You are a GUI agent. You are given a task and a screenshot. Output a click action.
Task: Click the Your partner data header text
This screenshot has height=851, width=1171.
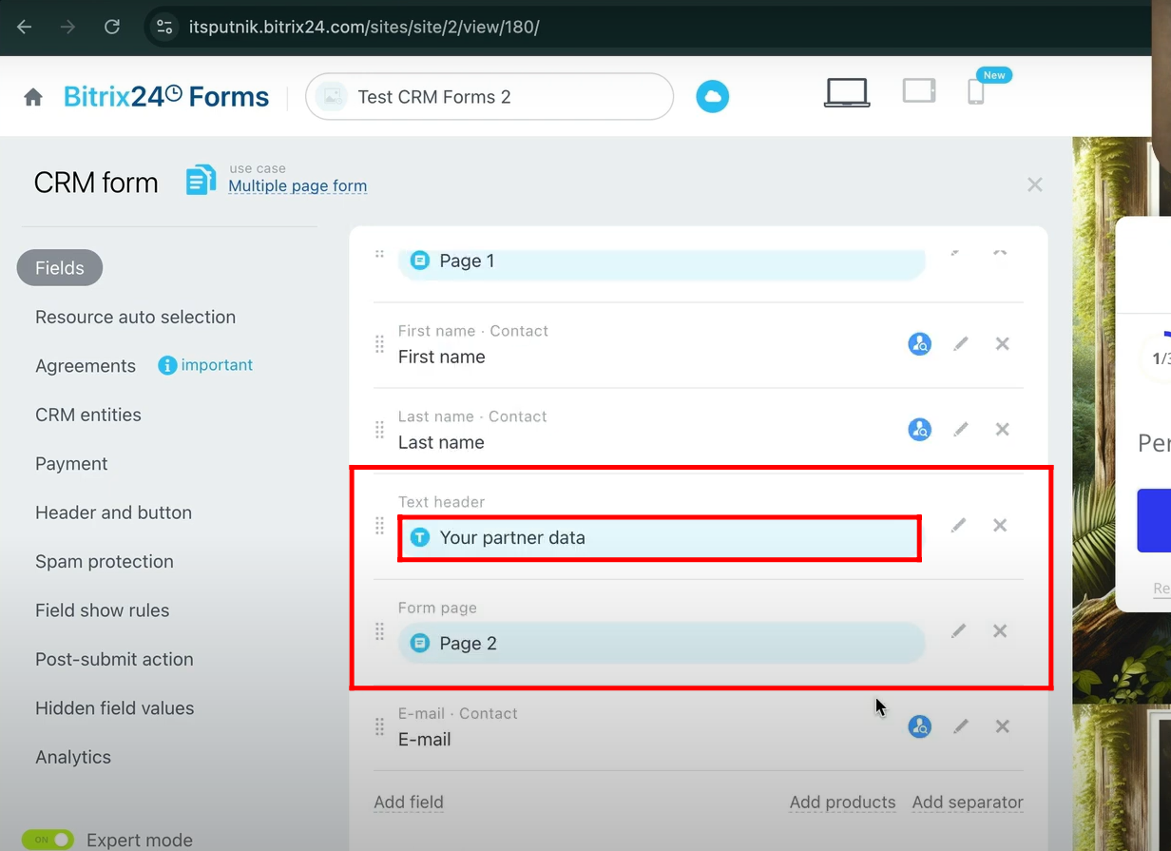point(512,538)
